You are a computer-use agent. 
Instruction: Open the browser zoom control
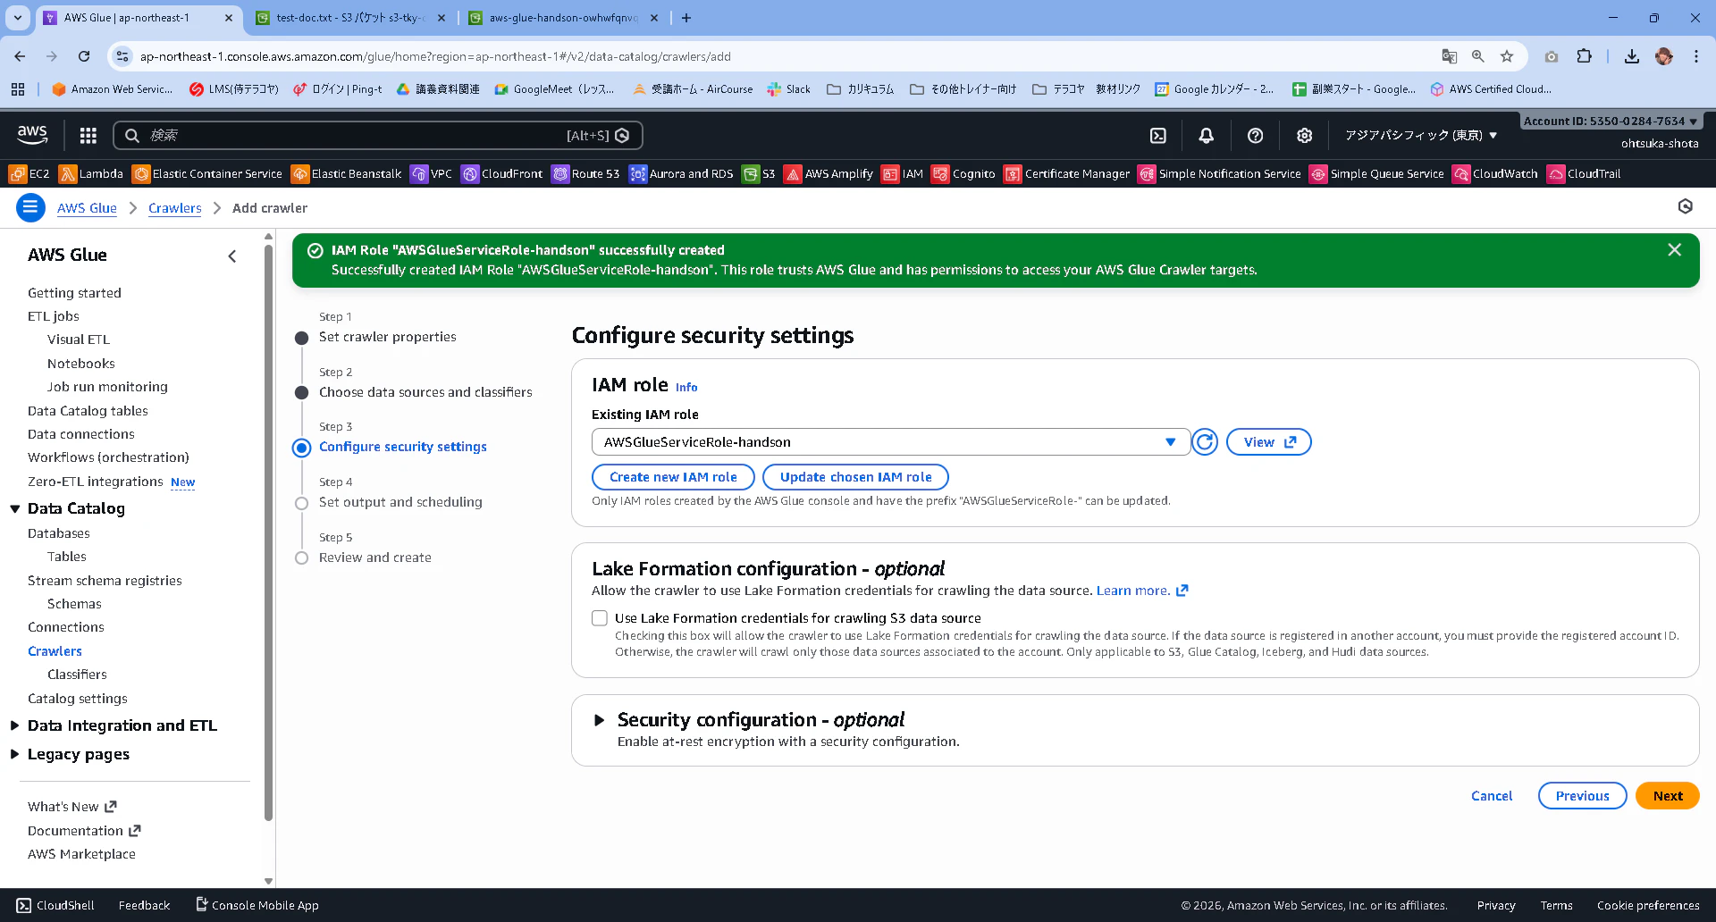click(1478, 56)
